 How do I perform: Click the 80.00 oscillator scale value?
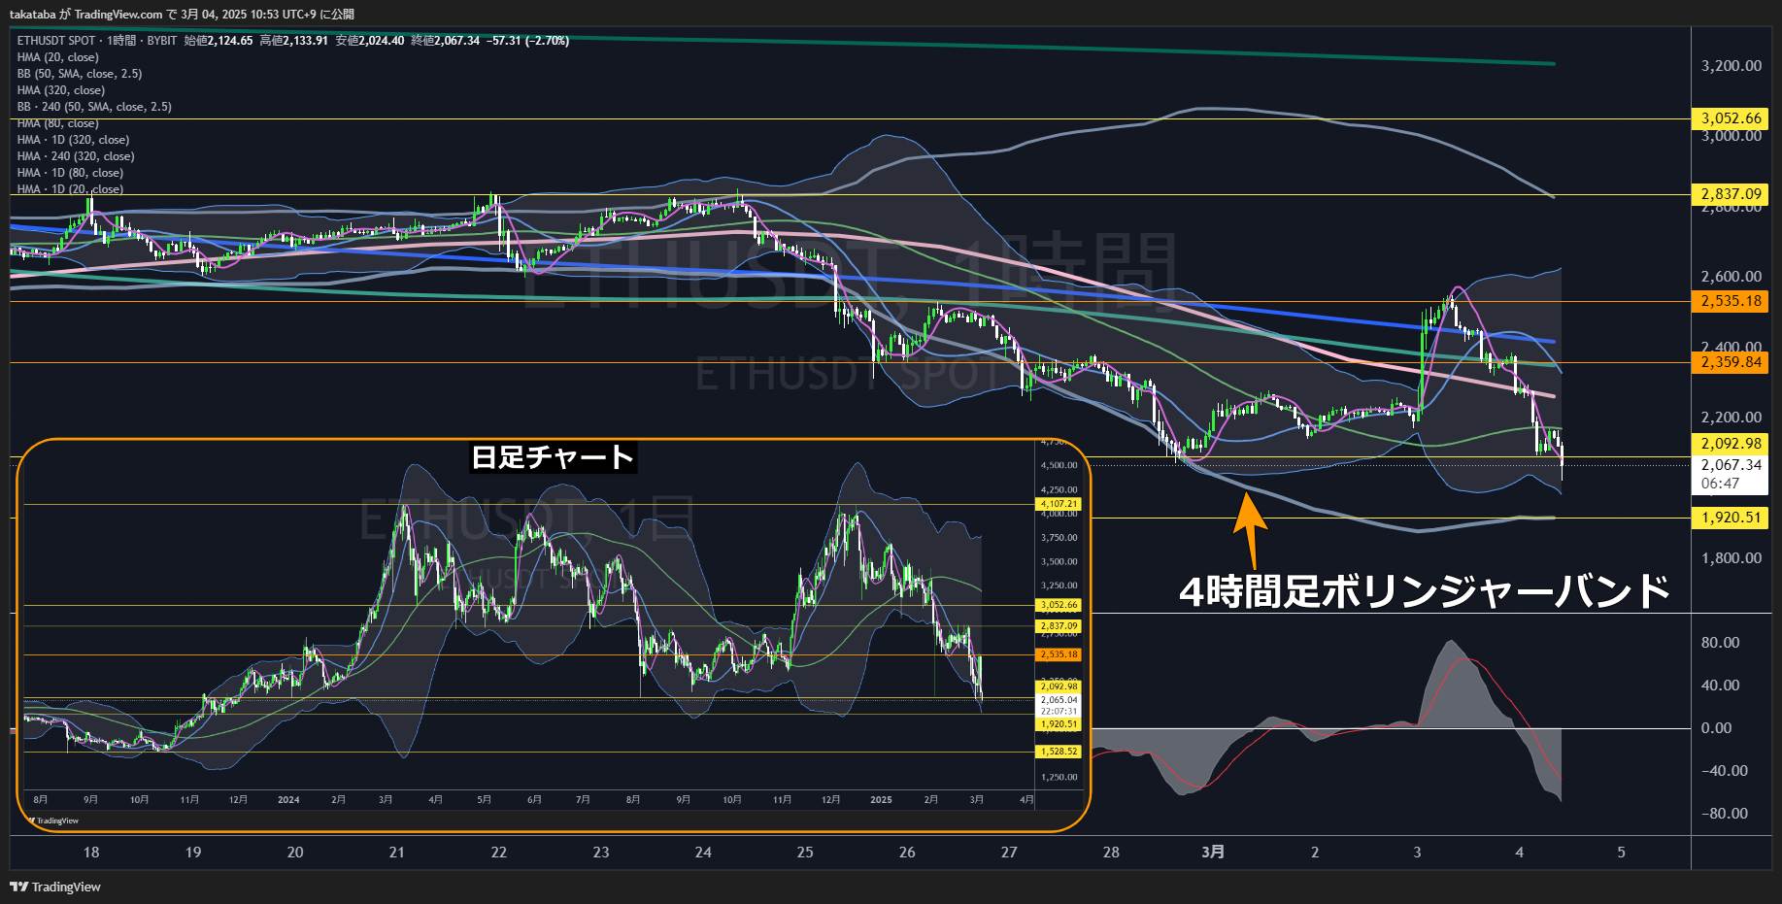pos(1721,643)
